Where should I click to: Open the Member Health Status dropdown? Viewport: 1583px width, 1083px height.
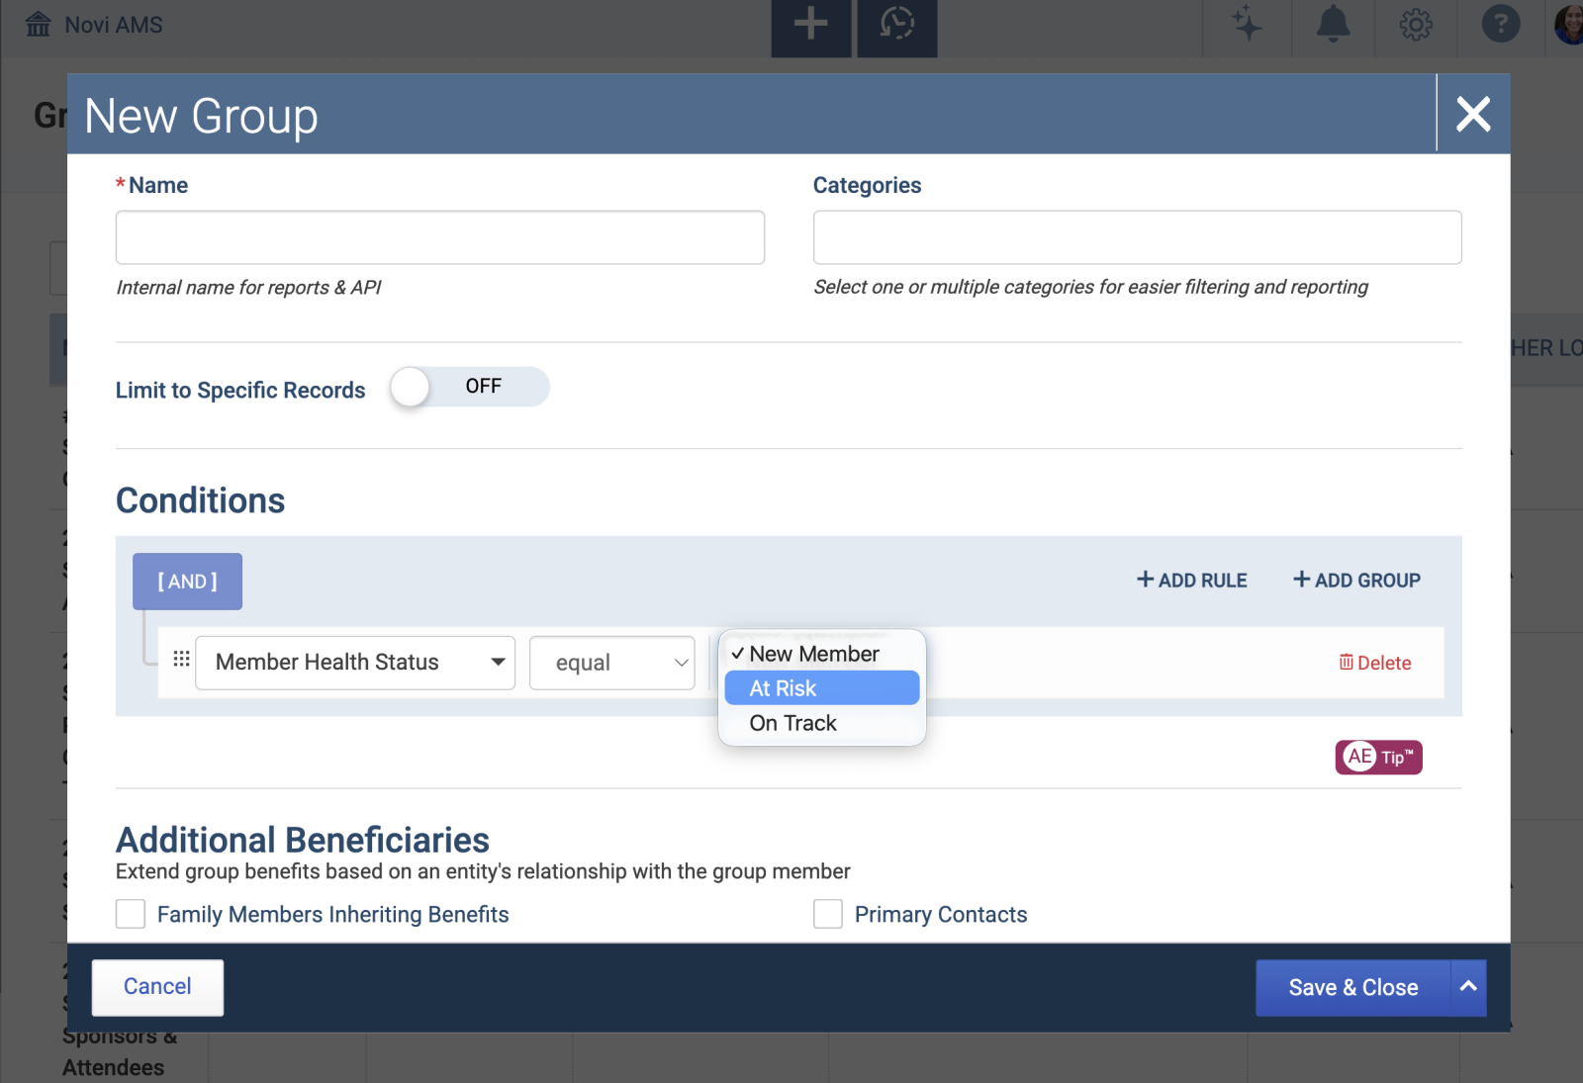tap(354, 663)
